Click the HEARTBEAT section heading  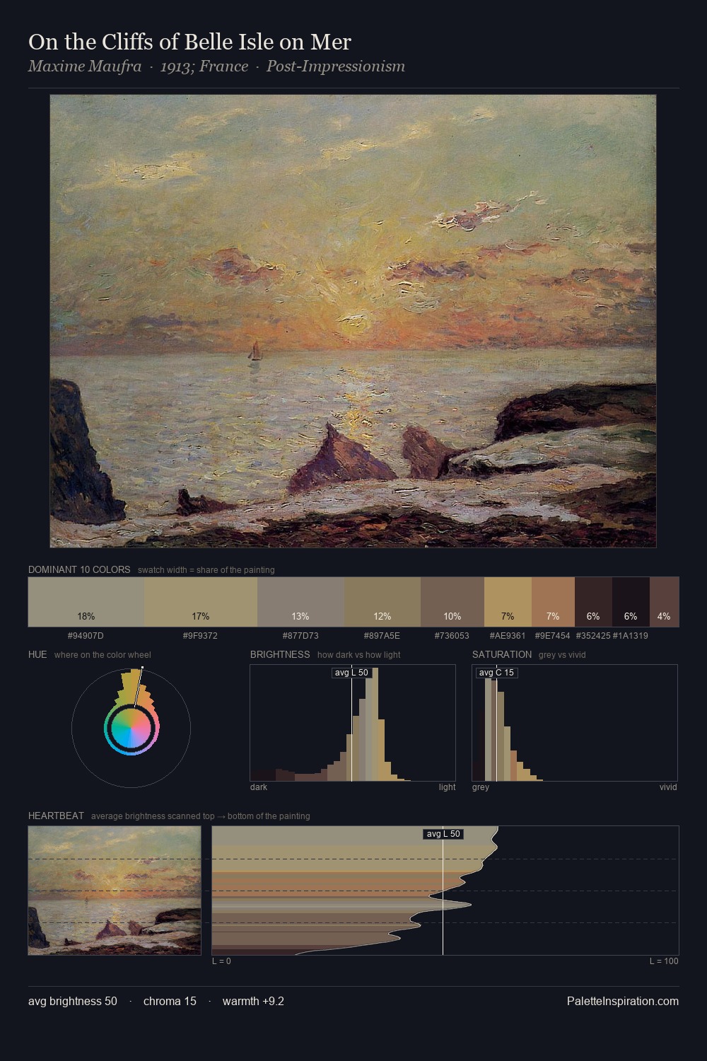point(56,816)
